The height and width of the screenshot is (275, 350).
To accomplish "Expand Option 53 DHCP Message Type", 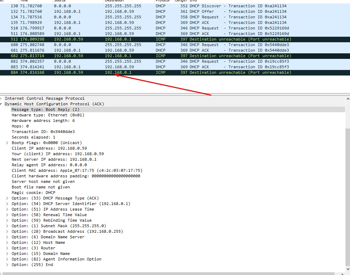I will (8, 198).
